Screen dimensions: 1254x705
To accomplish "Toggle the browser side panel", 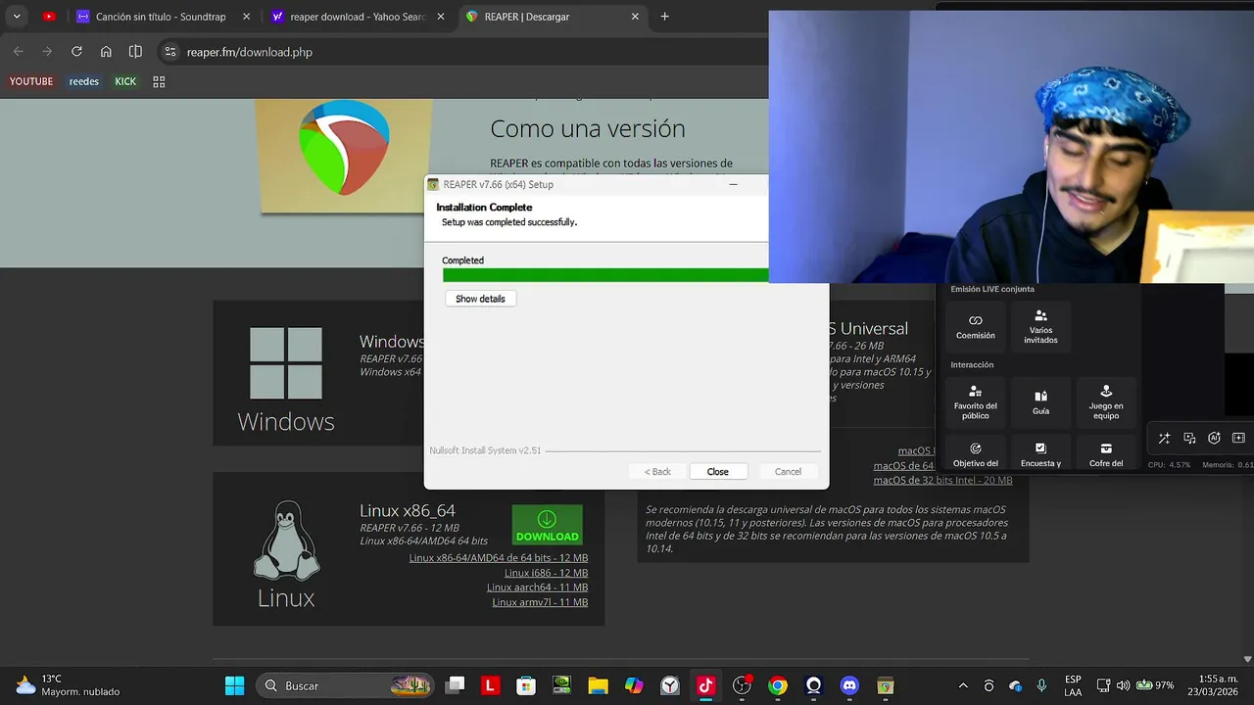I will (135, 52).
